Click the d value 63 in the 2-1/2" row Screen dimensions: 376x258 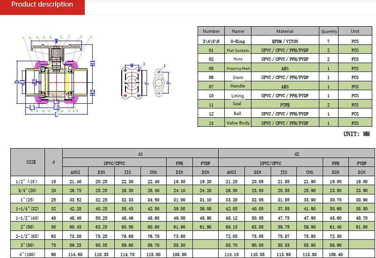point(53,236)
